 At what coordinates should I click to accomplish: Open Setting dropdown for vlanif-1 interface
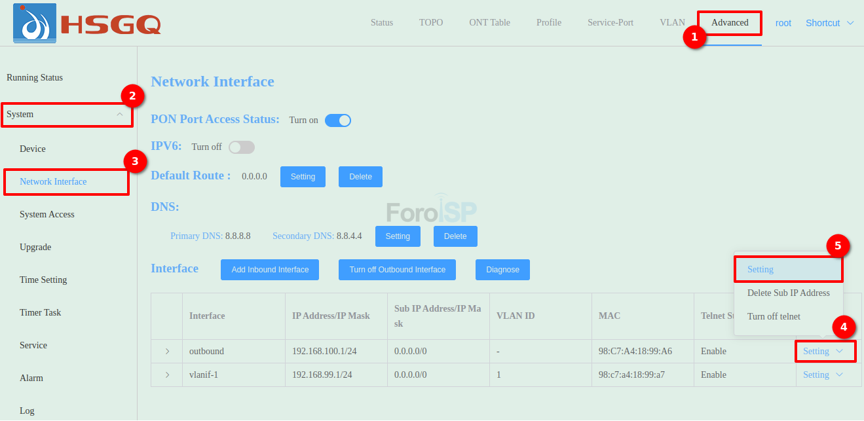pos(823,375)
